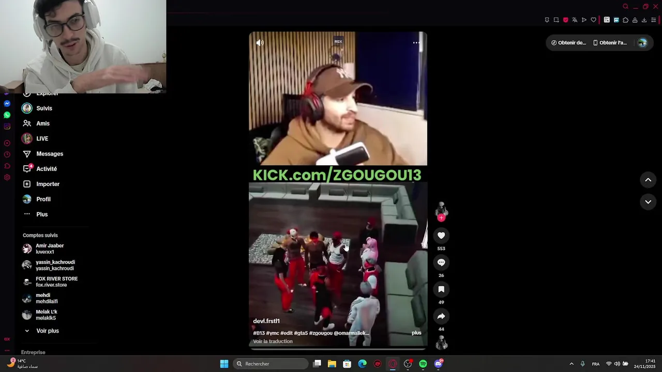Click the send/flow arrow icon in toolbar
Screen dimensions: 662x372
(x=584, y=20)
